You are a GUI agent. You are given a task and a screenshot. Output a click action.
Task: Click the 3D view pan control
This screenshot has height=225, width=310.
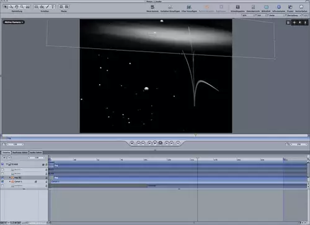(x=294, y=22)
